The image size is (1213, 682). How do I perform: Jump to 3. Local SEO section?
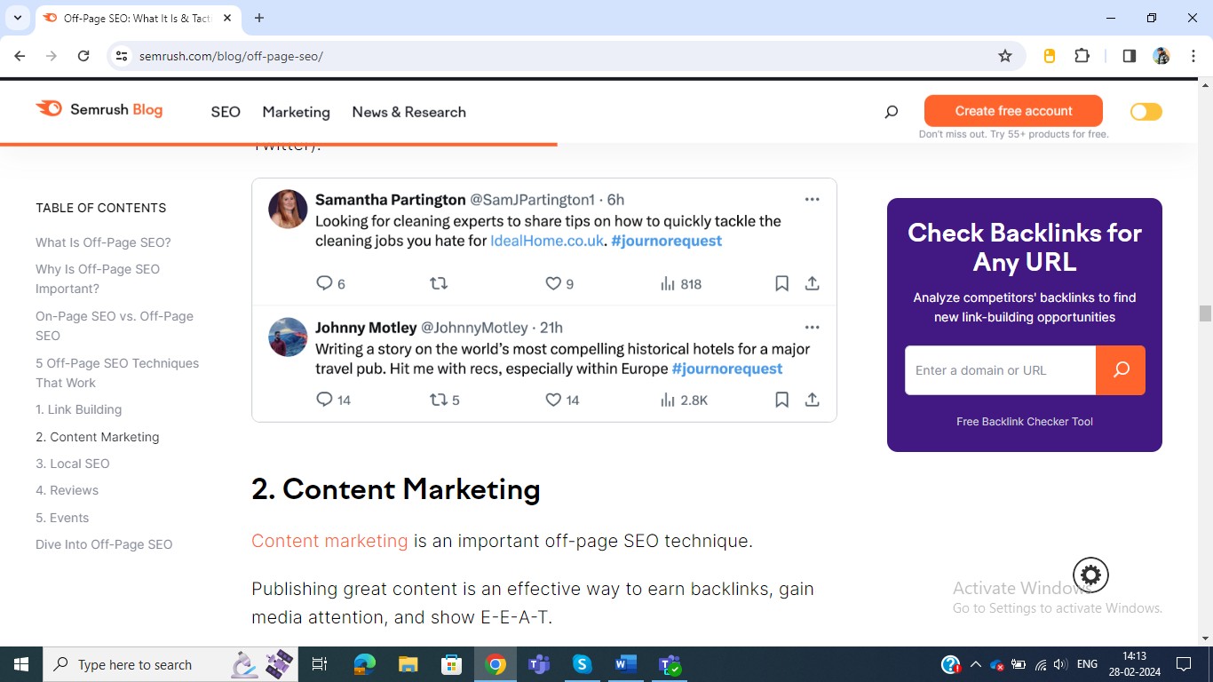[x=73, y=464]
